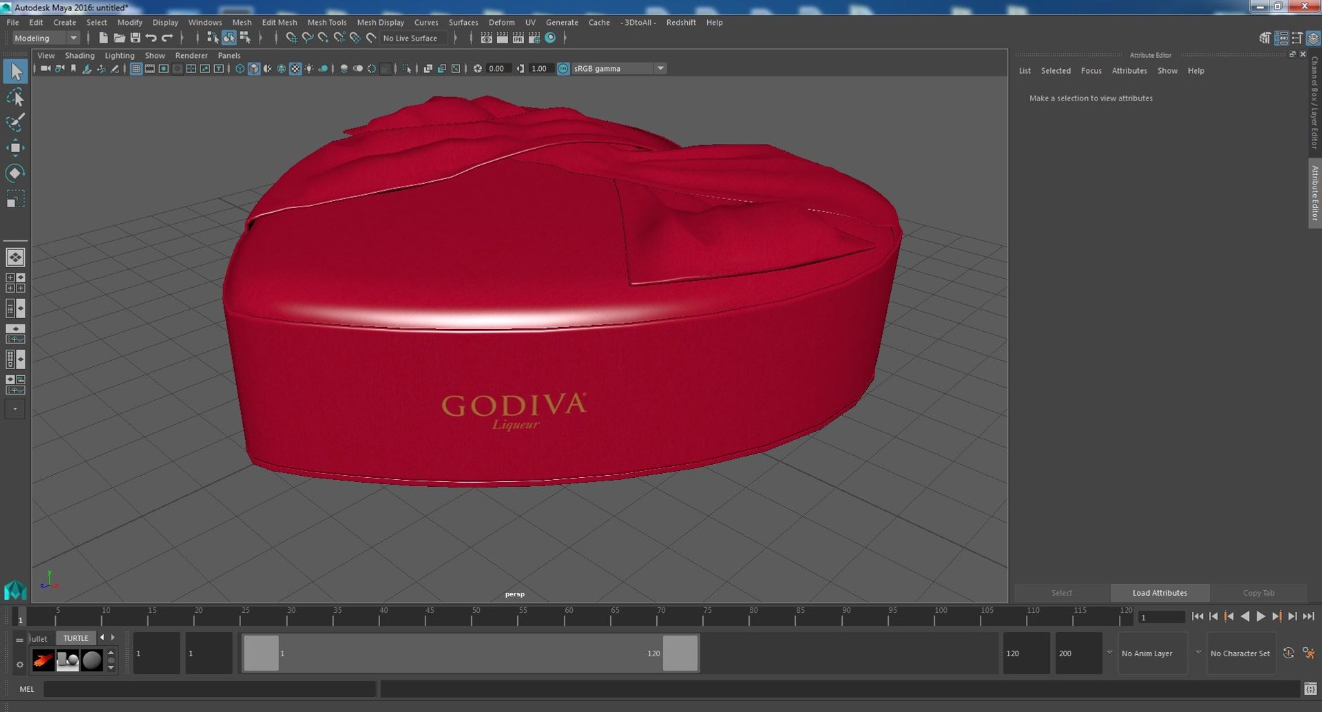Click the Copy Tab button

click(1259, 593)
